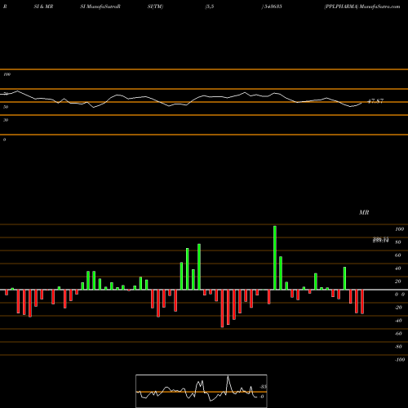This screenshot has width=408, height=408.
Task: Click the '(PPLPHARMA) MunafaSutra.com' header text
Action: pos(362,7)
